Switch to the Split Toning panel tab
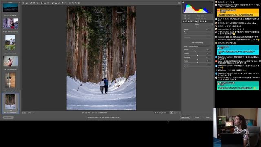Screen dimensions: 261x147 [x=193, y=22]
